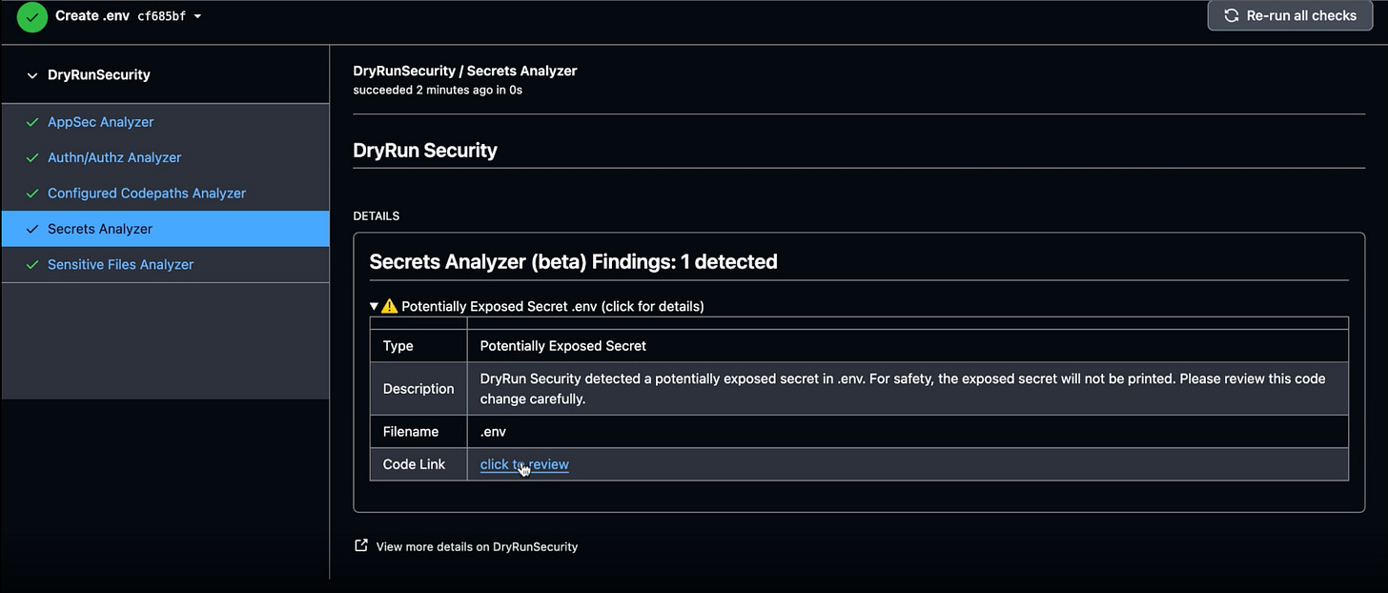Image resolution: width=1388 pixels, height=593 pixels.
Task: Click the checkmark icon beside AppSec Analyzer
Action: point(32,122)
